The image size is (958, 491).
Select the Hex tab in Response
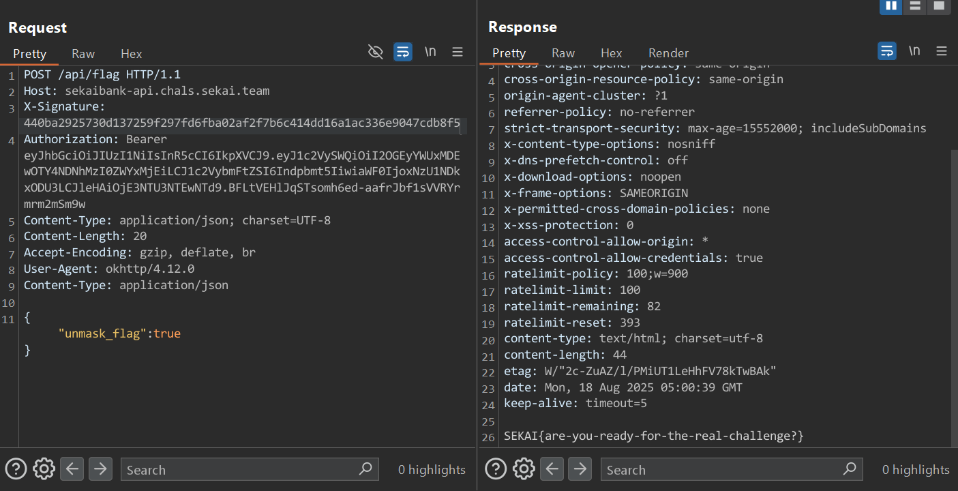click(611, 53)
